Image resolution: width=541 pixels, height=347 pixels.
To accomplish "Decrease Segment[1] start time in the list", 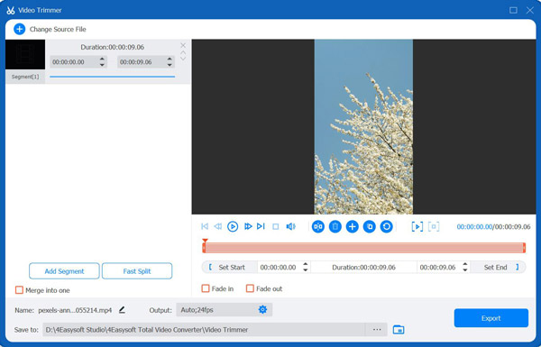I will [x=102, y=65].
